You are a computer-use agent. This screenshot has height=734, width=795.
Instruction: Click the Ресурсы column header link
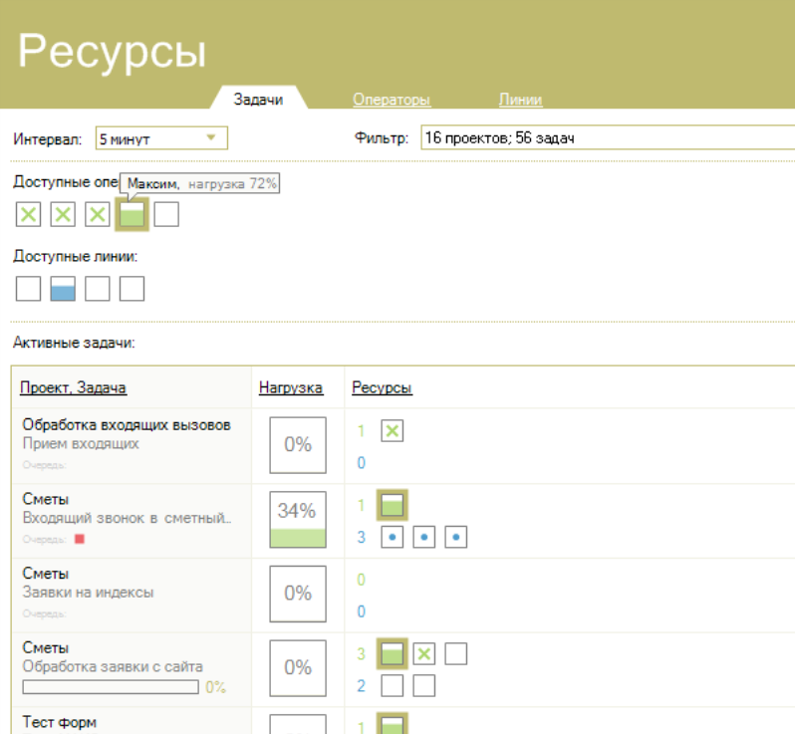[382, 388]
